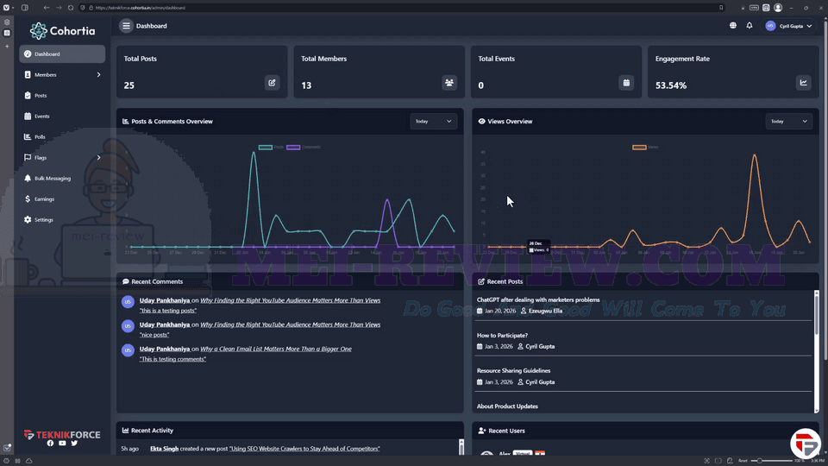Screen dimensions: 828x466
Task: Toggle the Comments legend series
Action: point(304,148)
